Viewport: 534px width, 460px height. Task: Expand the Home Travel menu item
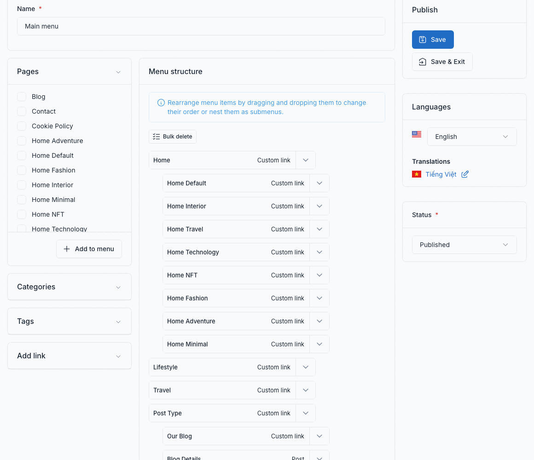pyautogui.click(x=319, y=230)
